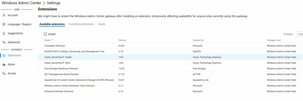Open the Feeds tab
303x101 pixels.
pyautogui.click(x=102, y=24)
